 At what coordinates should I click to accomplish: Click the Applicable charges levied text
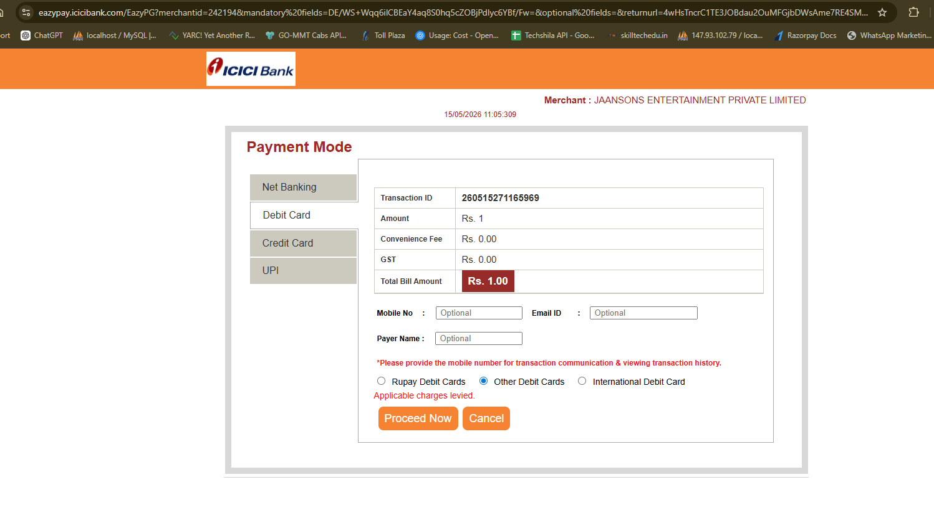(x=425, y=395)
